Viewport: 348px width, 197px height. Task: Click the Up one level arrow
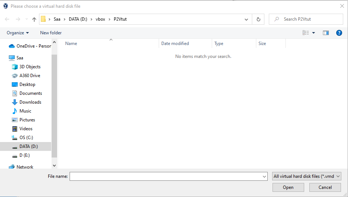(x=34, y=20)
